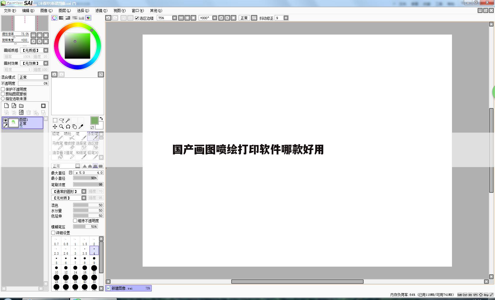Create a new layer folder
495x300 pixels.
point(21,106)
